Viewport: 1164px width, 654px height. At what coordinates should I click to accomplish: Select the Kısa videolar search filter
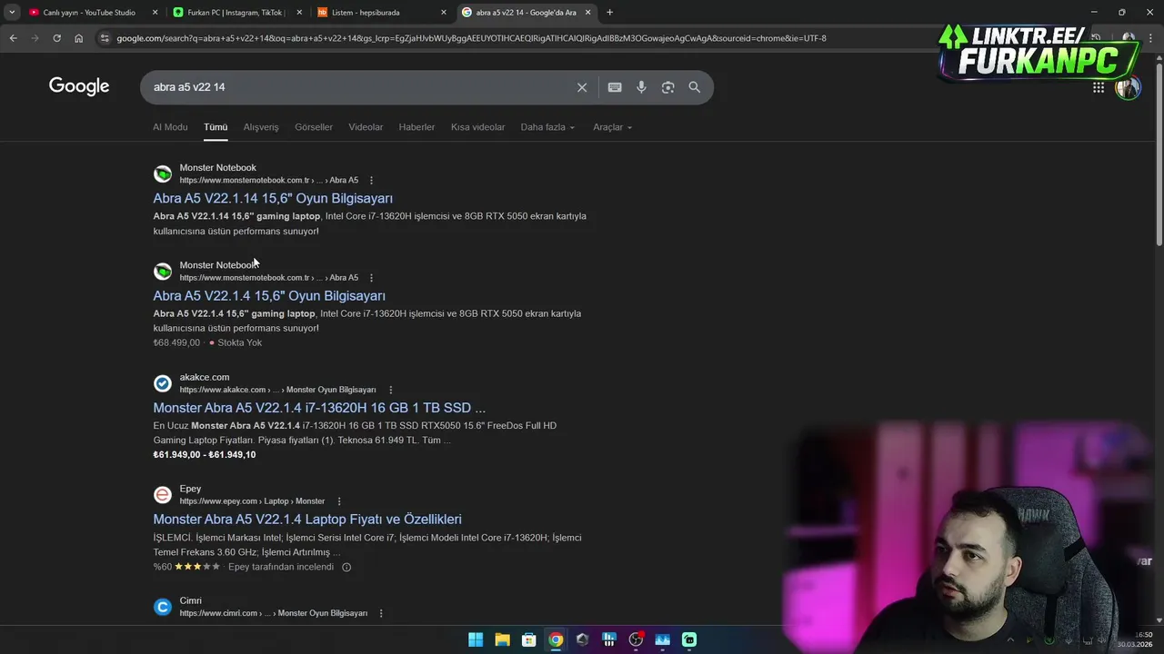click(477, 127)
